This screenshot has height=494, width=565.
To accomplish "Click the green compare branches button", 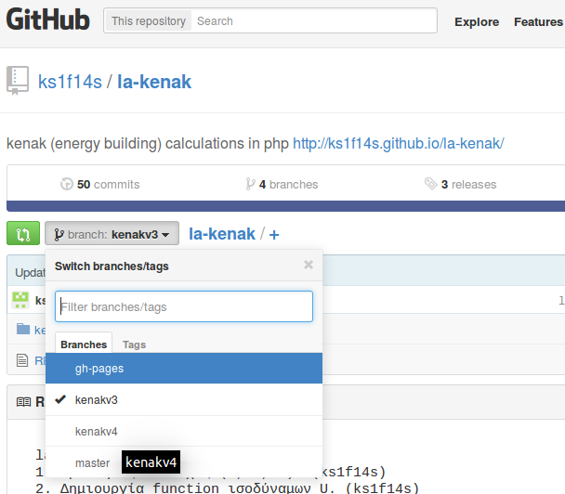I will coord(22,234).
